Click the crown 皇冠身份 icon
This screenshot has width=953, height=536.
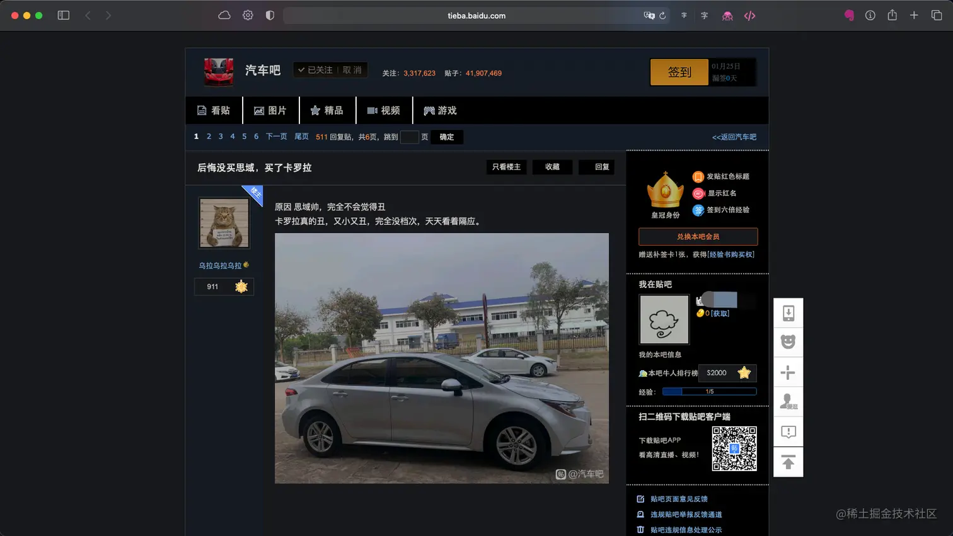point(665,190)
